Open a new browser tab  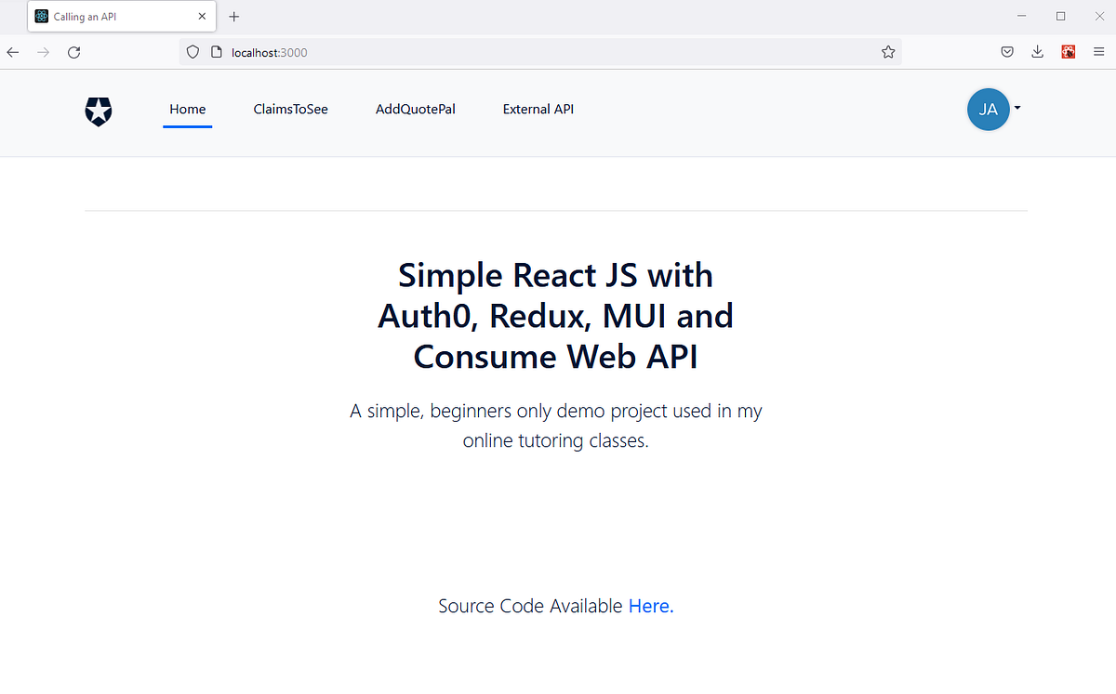[233, 16]
